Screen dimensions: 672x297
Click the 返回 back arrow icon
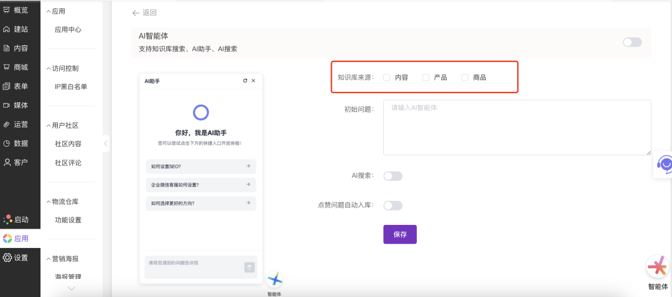point(136,13)
